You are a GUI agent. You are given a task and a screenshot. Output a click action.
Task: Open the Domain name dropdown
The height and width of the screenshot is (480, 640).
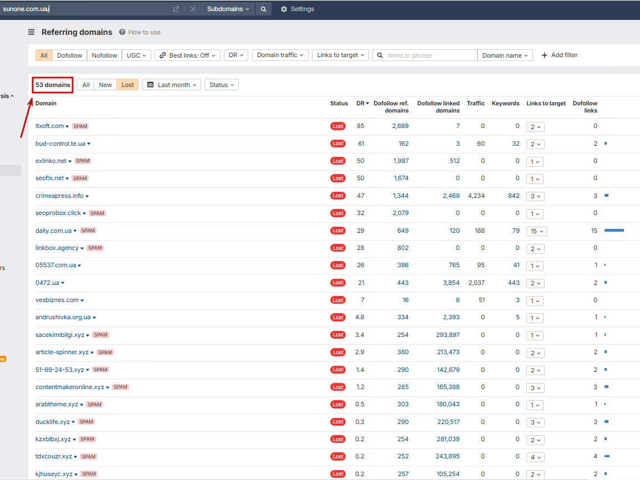[505, 55]
